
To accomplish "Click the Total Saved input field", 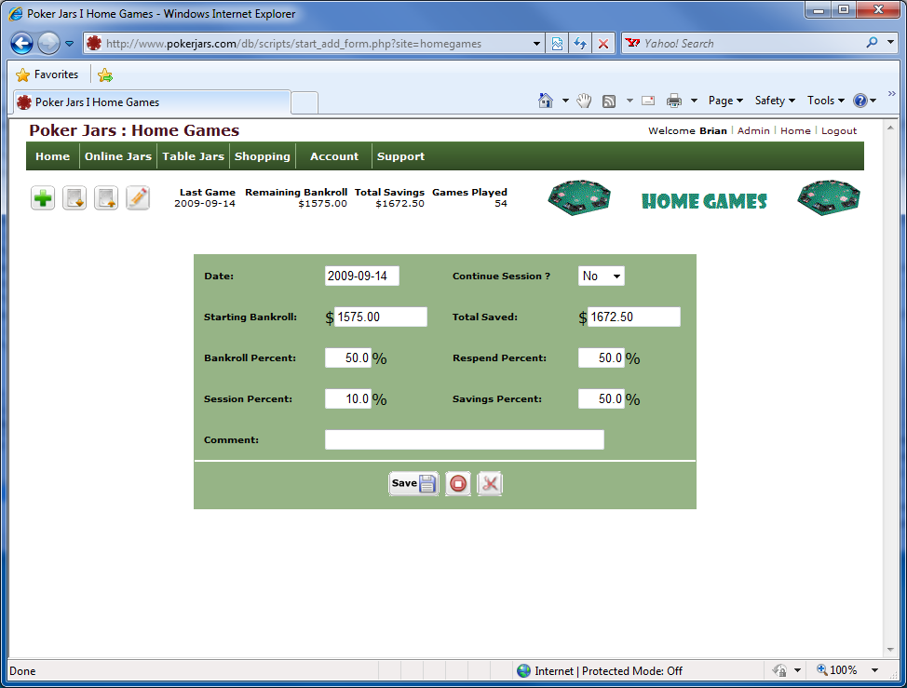I will click(634, 317).
